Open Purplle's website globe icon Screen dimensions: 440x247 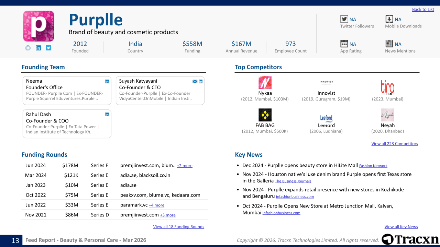point(28,48)
